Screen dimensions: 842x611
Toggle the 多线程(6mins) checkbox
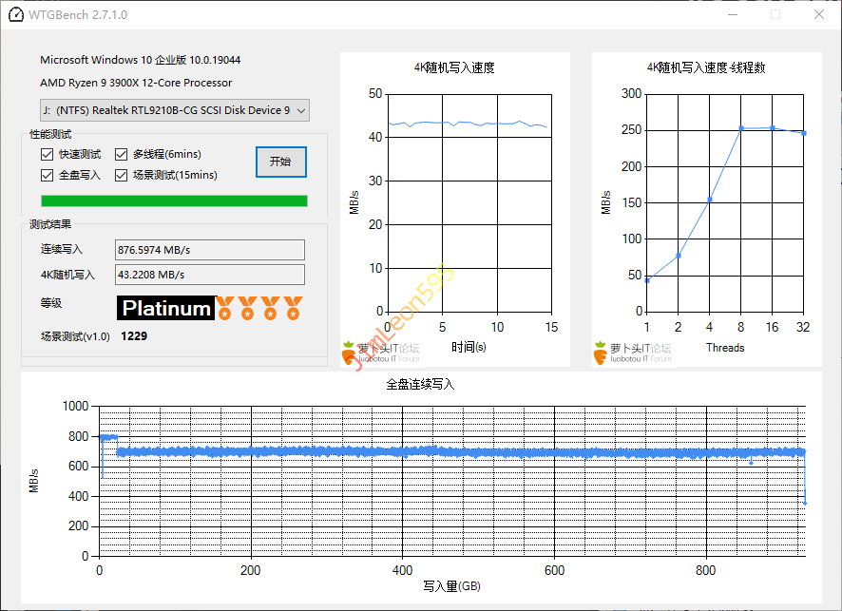pos(122,154)
